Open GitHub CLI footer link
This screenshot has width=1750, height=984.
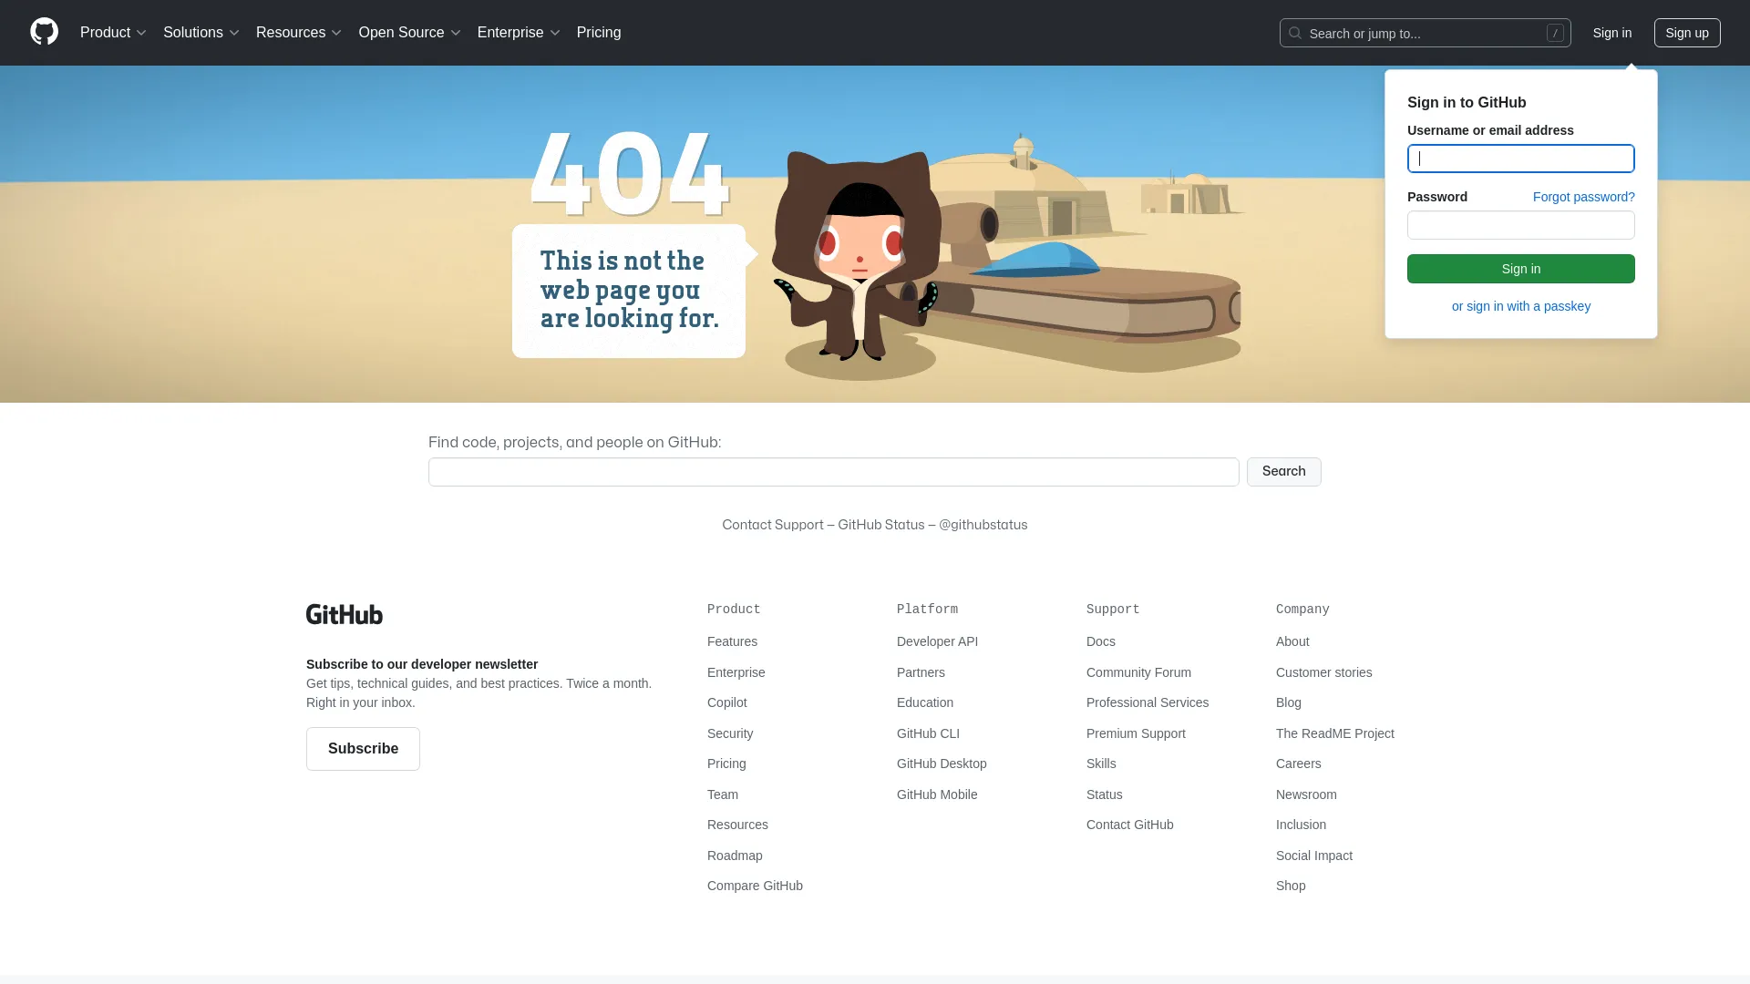[928, 733]
